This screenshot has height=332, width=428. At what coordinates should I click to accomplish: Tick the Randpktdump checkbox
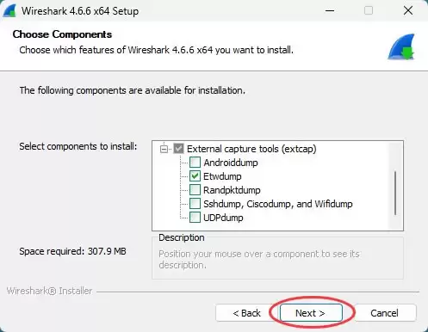pyautogui.click(x=195, y=190)
